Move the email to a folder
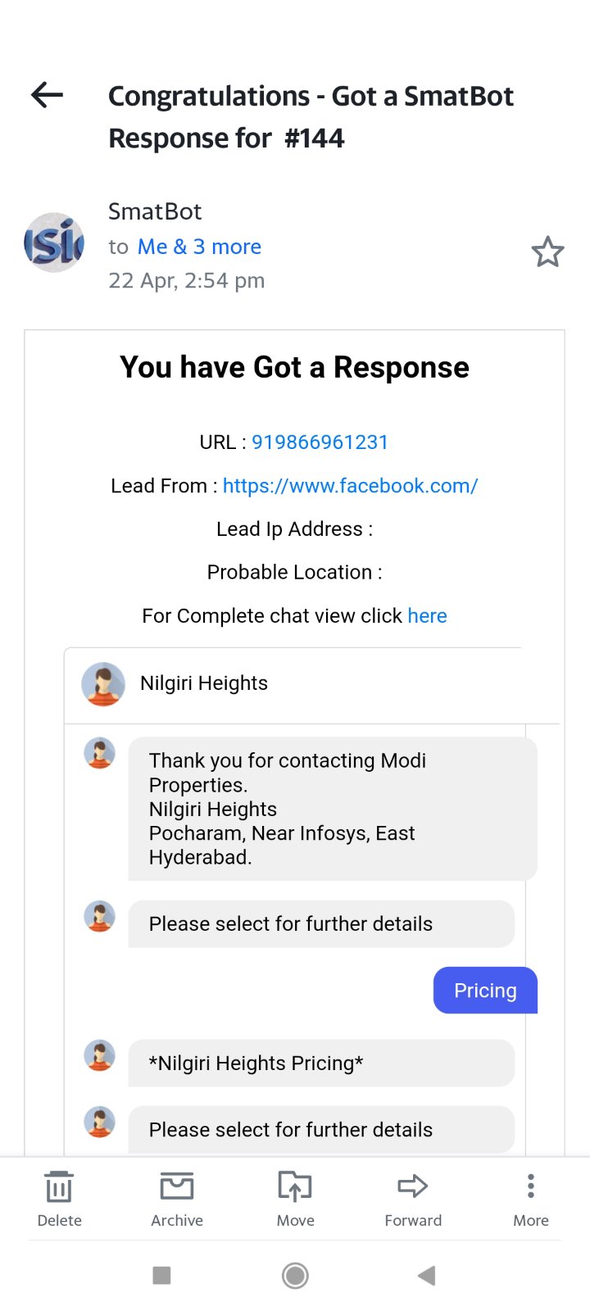This screenshot has width=590, height=1311. click(295, 1198)
